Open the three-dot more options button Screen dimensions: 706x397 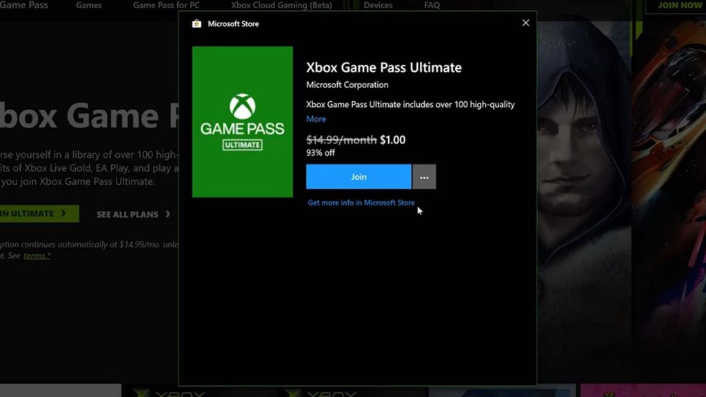click(x=424, y=176)
